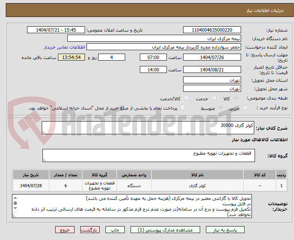Click the quantity cell showing 6

point(66,186)
